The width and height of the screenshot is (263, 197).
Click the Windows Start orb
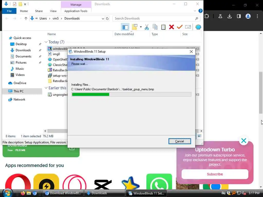pyautogui.click(x=7, y=193)
